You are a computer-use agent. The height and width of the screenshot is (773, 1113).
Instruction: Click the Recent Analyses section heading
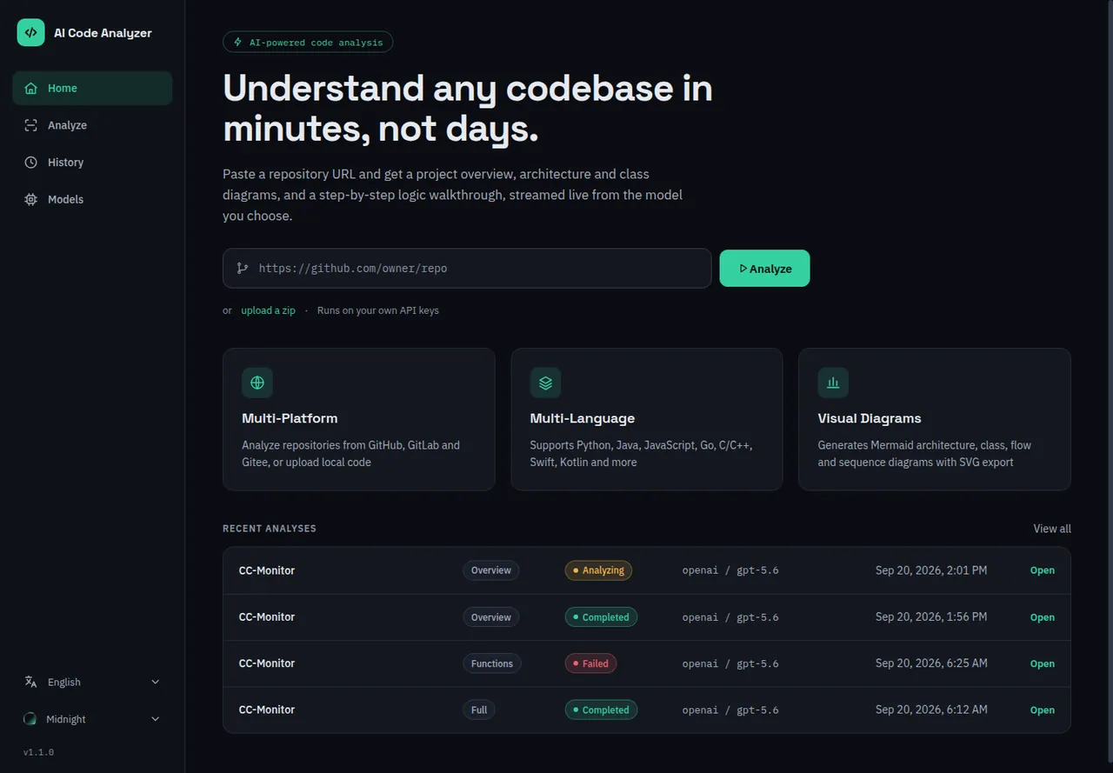[x=270, y=529]
